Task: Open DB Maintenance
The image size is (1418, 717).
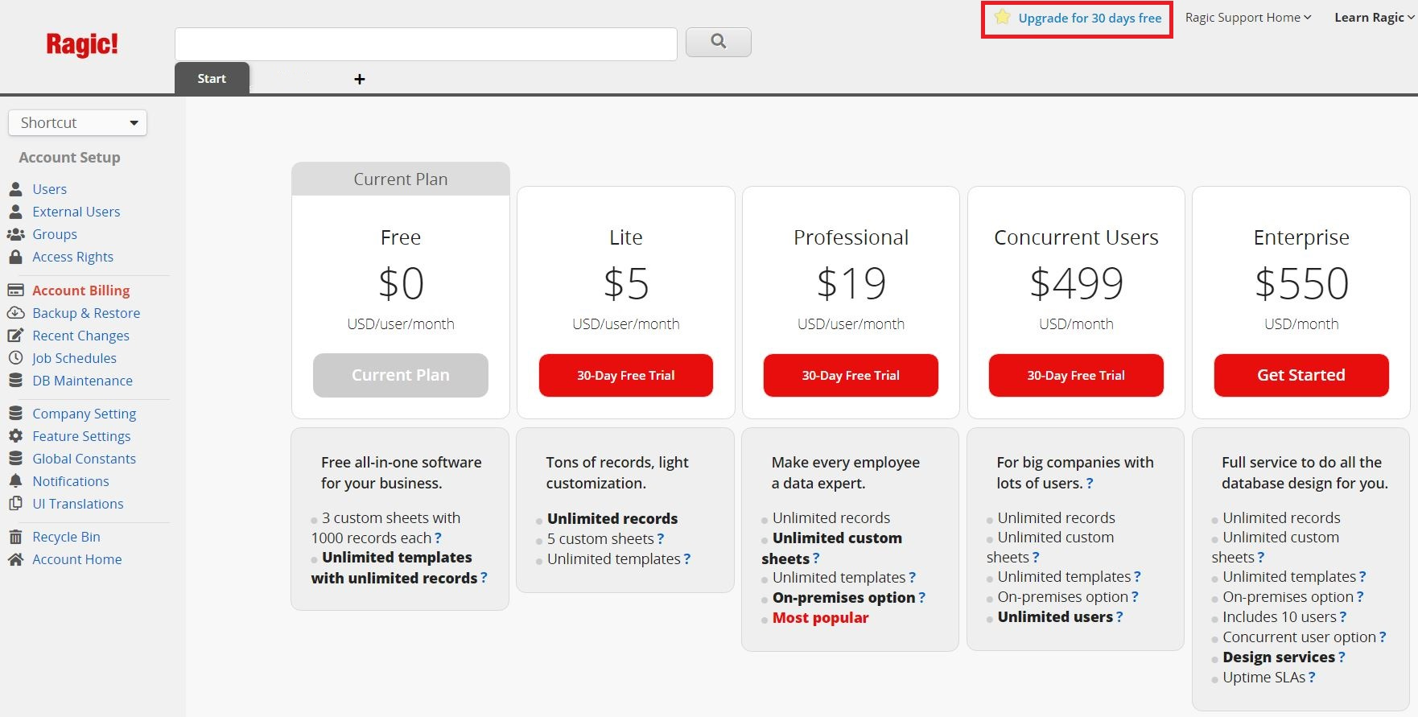Action: point(83,381)
